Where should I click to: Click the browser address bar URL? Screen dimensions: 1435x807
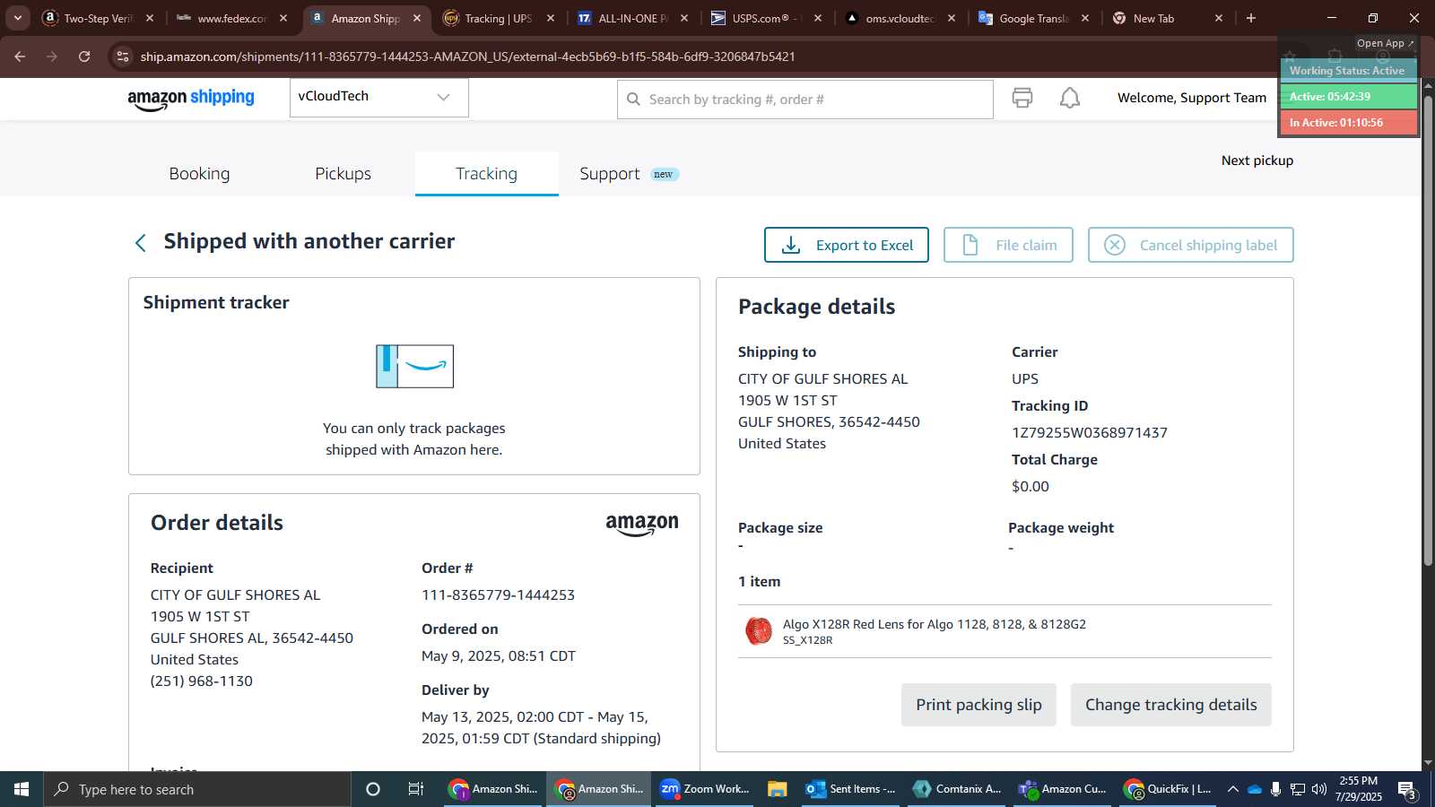click(x=467, y=56)
